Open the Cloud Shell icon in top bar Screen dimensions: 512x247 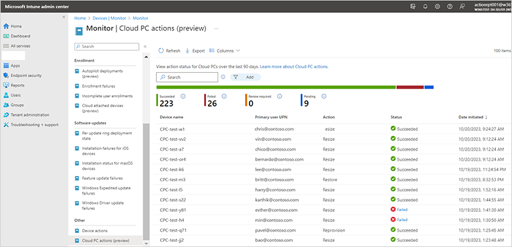tap(413, 6)
